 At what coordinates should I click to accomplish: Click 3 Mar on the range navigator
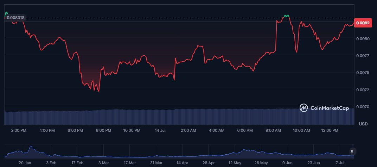(104, 163)
